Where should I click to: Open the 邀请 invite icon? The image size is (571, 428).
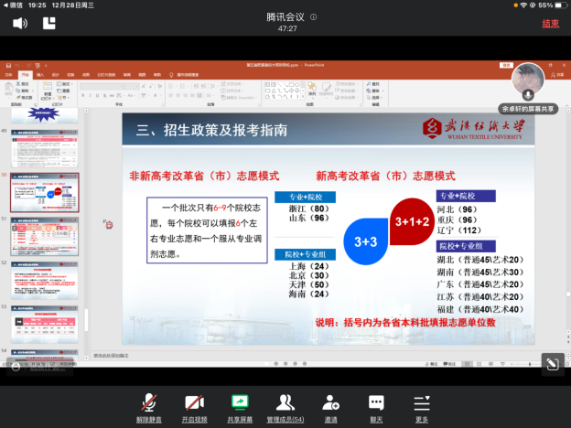330,405
